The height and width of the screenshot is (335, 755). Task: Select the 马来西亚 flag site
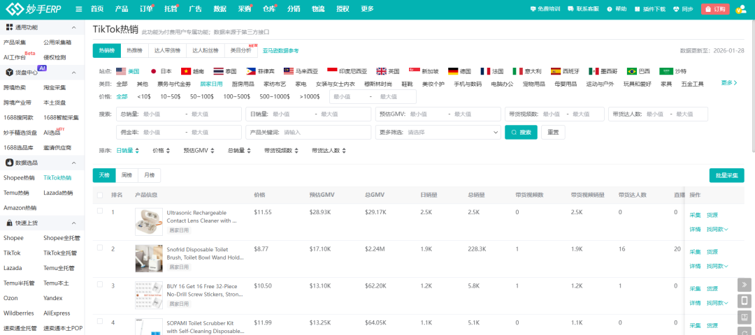pos(301,71)
